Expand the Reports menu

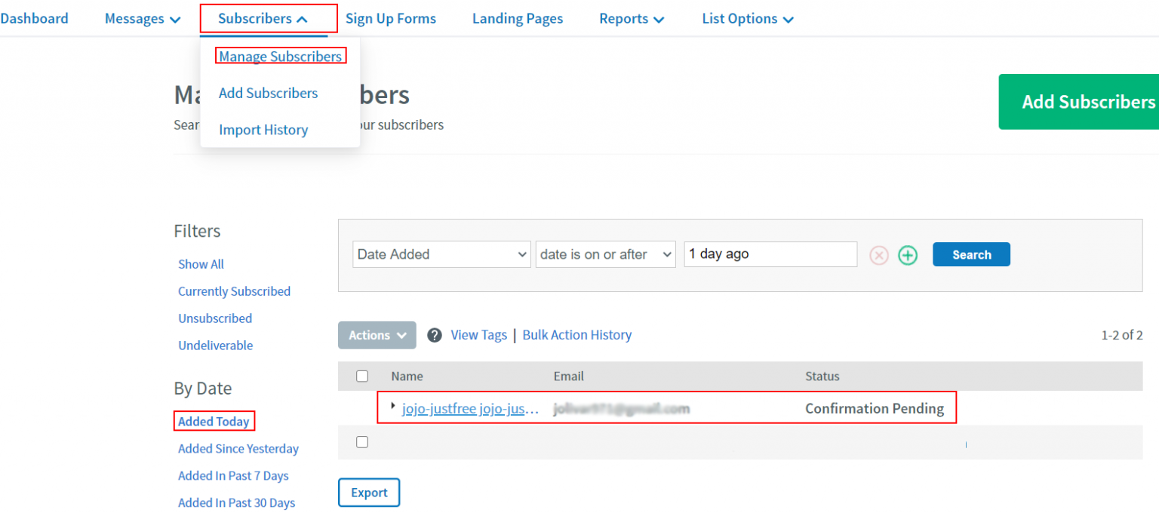point(632,19)
